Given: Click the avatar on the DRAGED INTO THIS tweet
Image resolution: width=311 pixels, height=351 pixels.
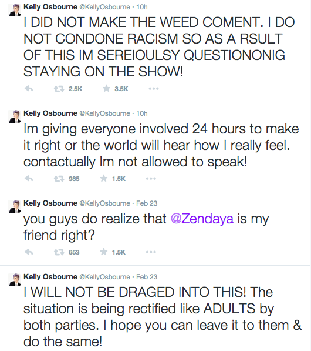Looking at the screenshot, I should pyautogui.click(x=15, y=280).
